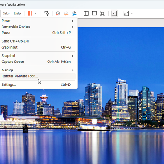Take a snapshot with the clock-plus icon
The height and width of the screenshot is (164, 164).
58,13
